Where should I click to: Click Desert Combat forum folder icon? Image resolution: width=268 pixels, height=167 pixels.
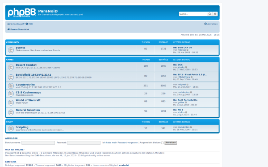pyautogui.click(x=11, y=67)
